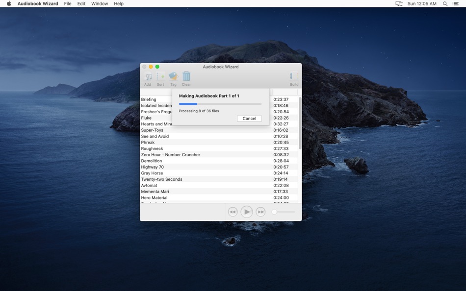Select the Avtomat track
This screenshot has height=291, width=466.
[219, 185]
